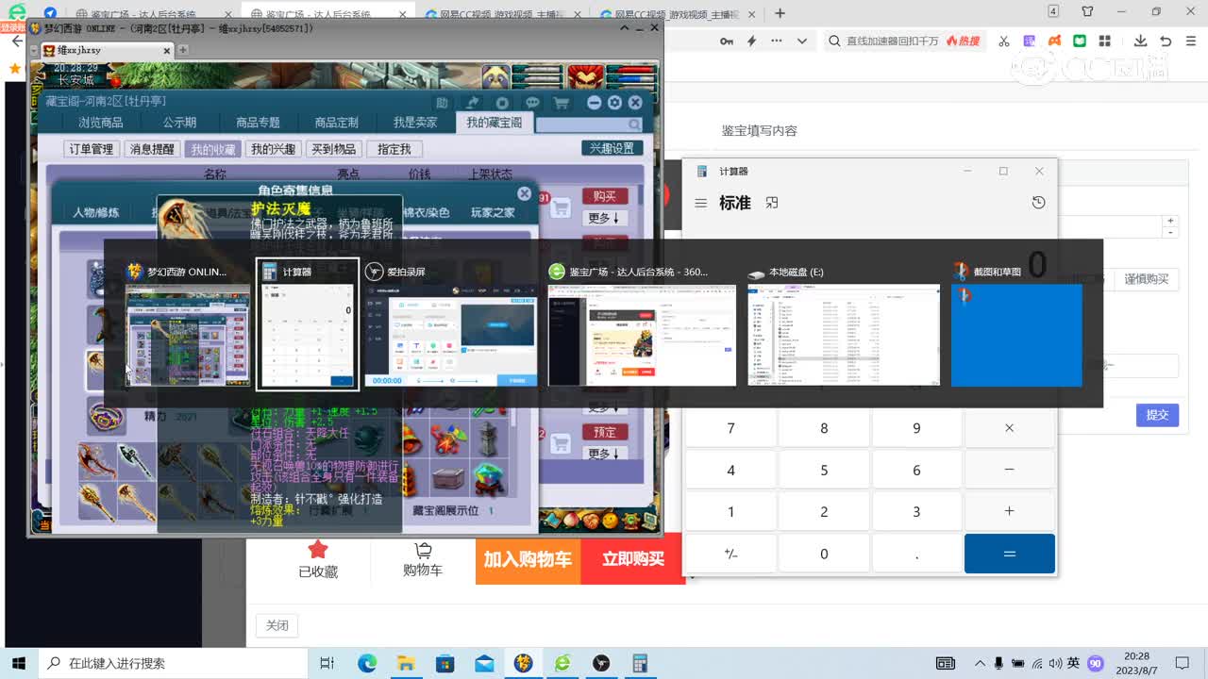Click the plus/minus sign toggle key
Screen dimensions: 1208x679
point(730,554)
